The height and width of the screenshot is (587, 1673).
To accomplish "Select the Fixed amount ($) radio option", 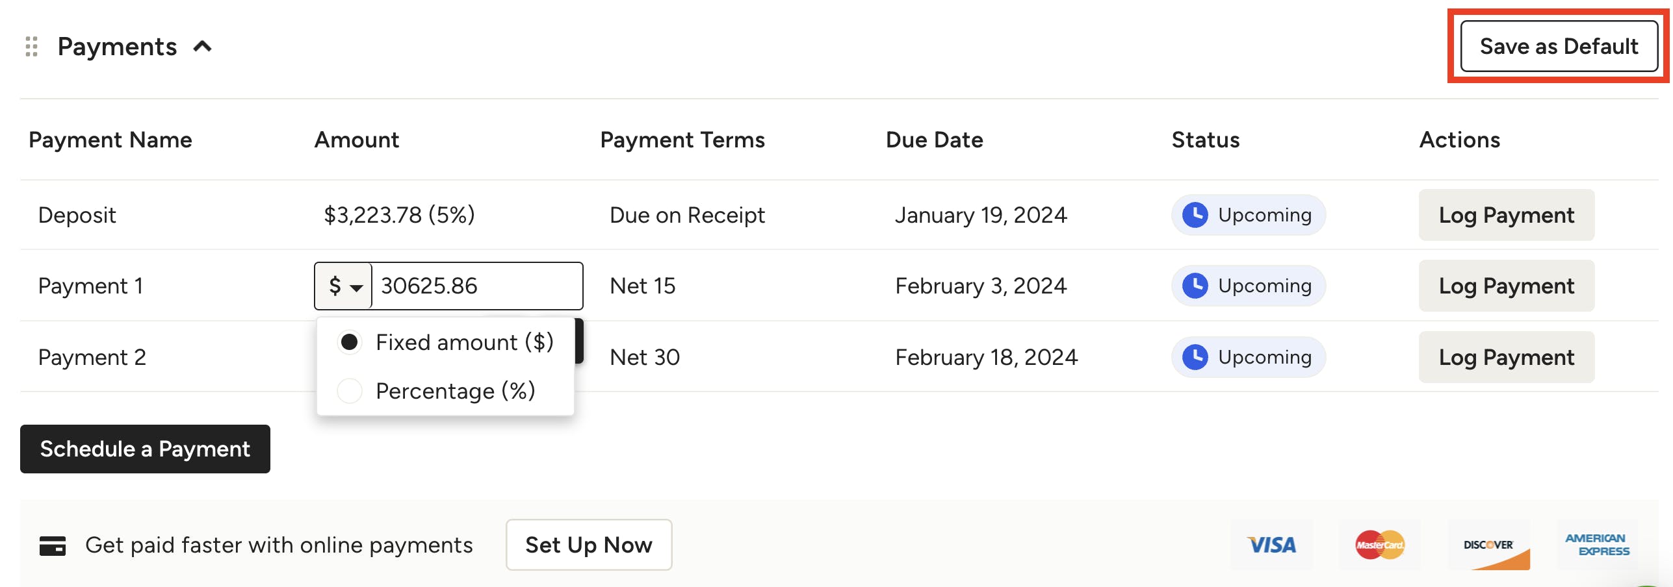I will [x=349, y=342].
